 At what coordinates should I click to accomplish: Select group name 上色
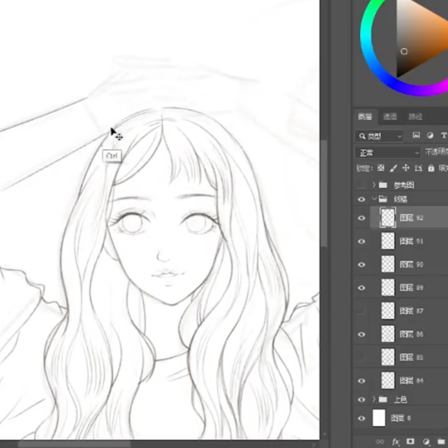tap(401, 400)
